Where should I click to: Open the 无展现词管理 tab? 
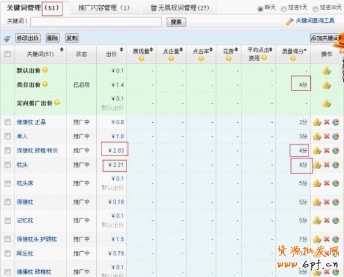pos(180,8)
